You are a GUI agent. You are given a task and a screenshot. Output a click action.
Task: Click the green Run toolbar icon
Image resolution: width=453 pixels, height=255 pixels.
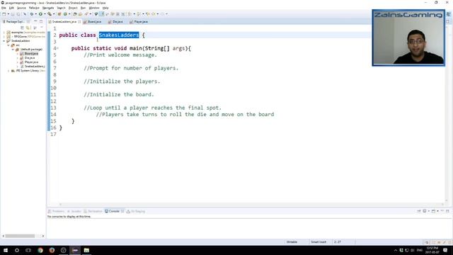40,14
